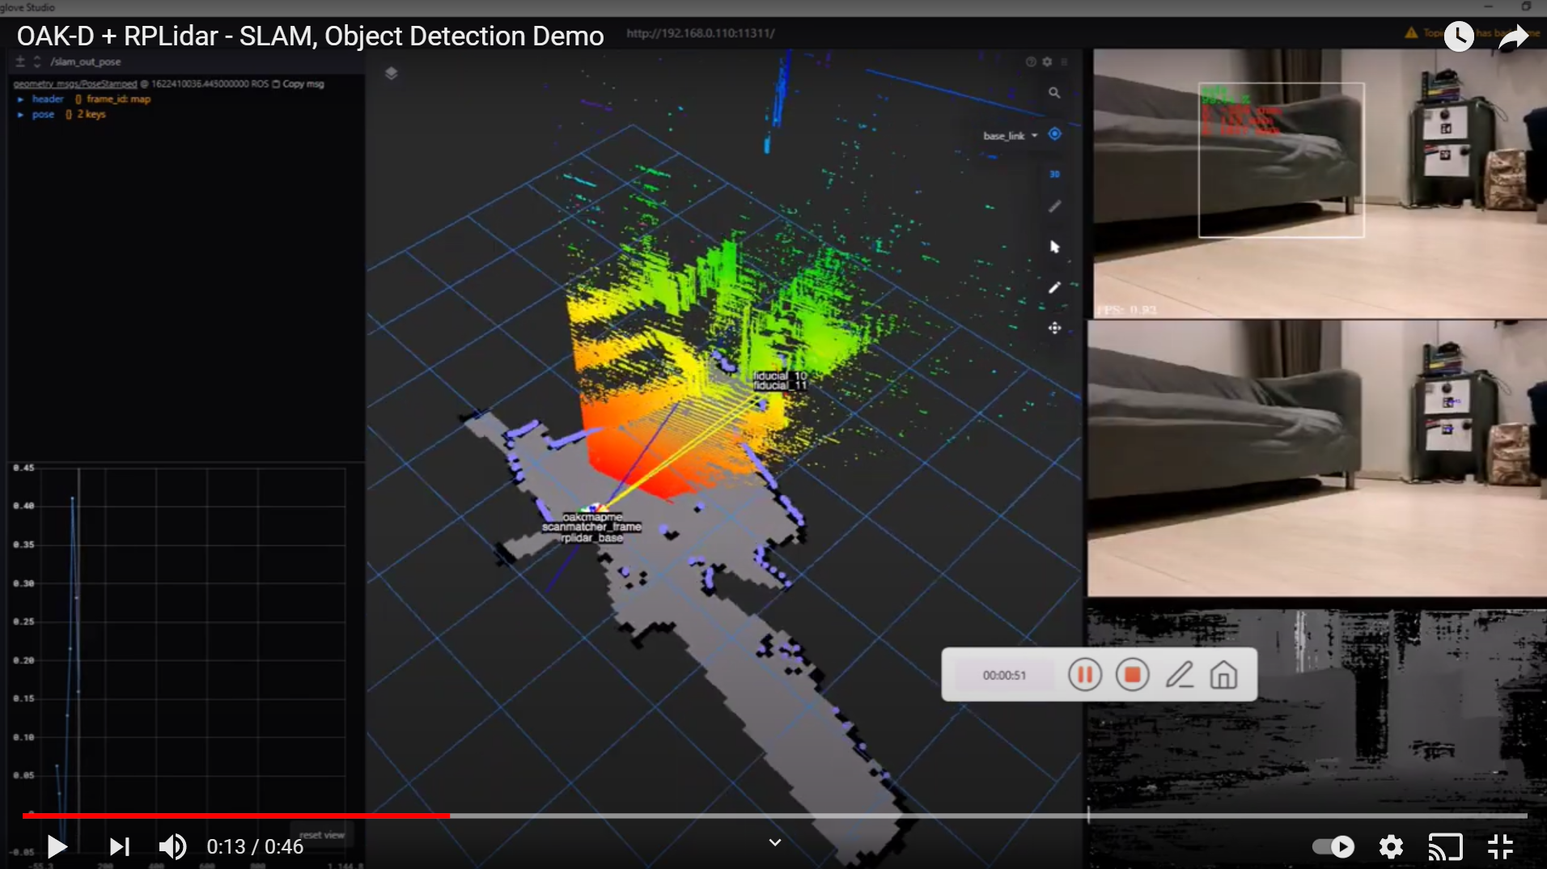Click the rplidar_base label
This screenshot has height=869, width=1547.
tap(592, 537)
